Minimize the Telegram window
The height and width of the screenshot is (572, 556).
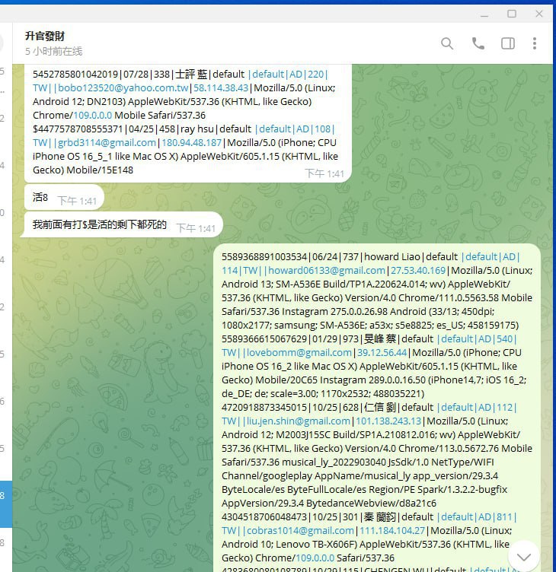(484, 14)
